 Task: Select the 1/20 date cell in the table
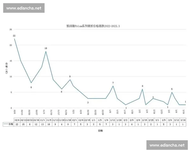119,120
